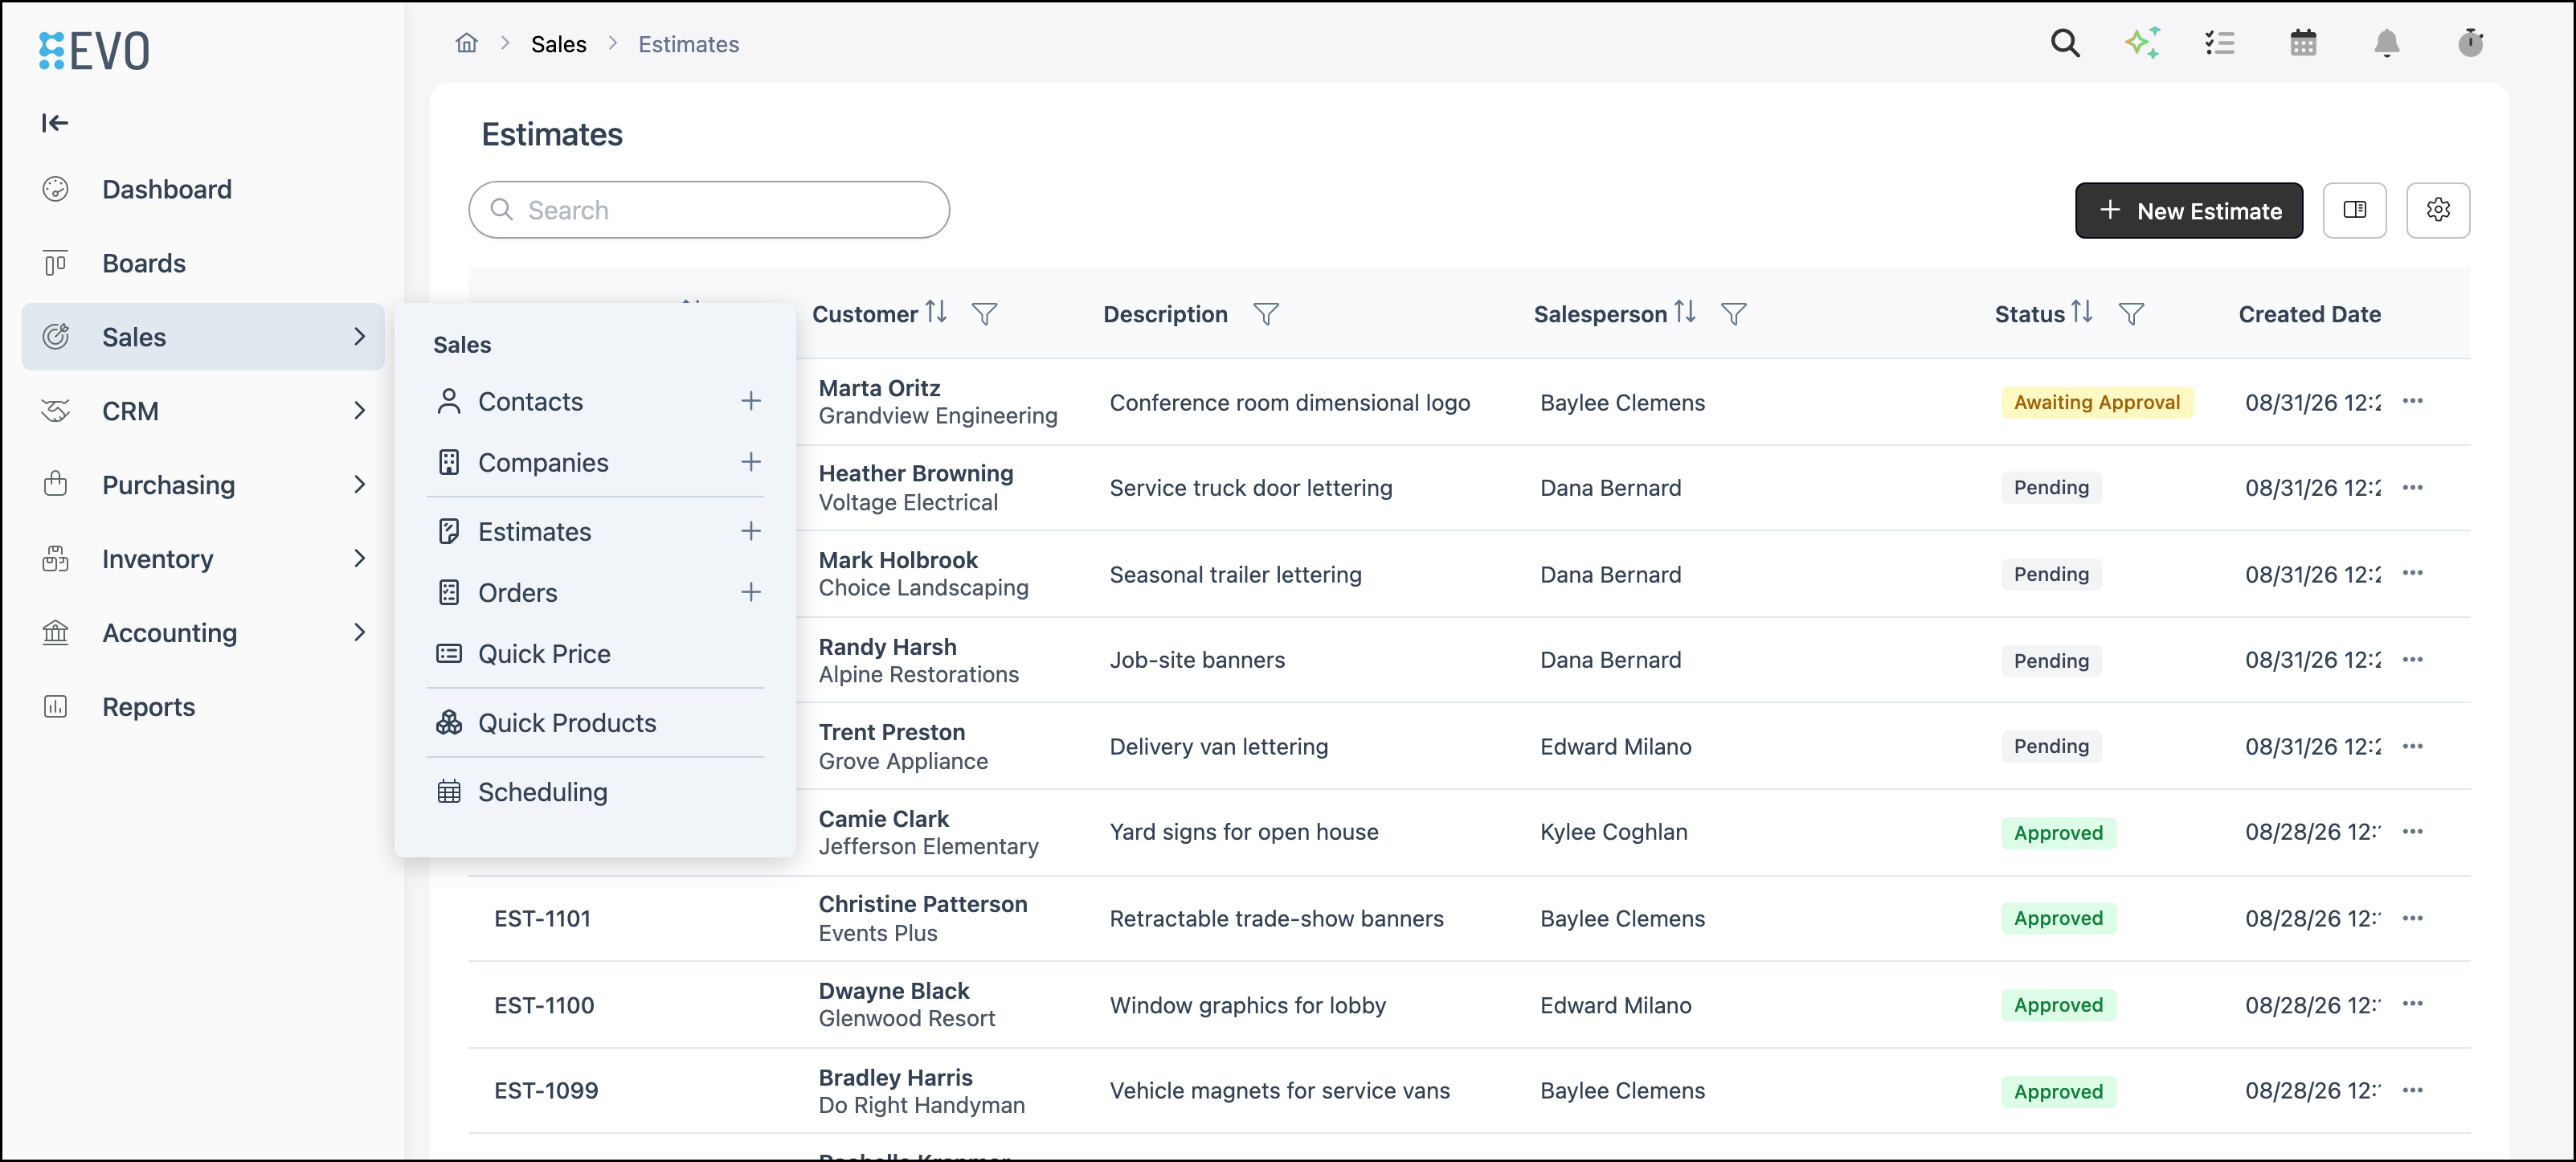Image resolution: width=2576 pixels, height=1162 pixels.
Task: Click the notifications bell icon
Action: (x=2387, y=43)
